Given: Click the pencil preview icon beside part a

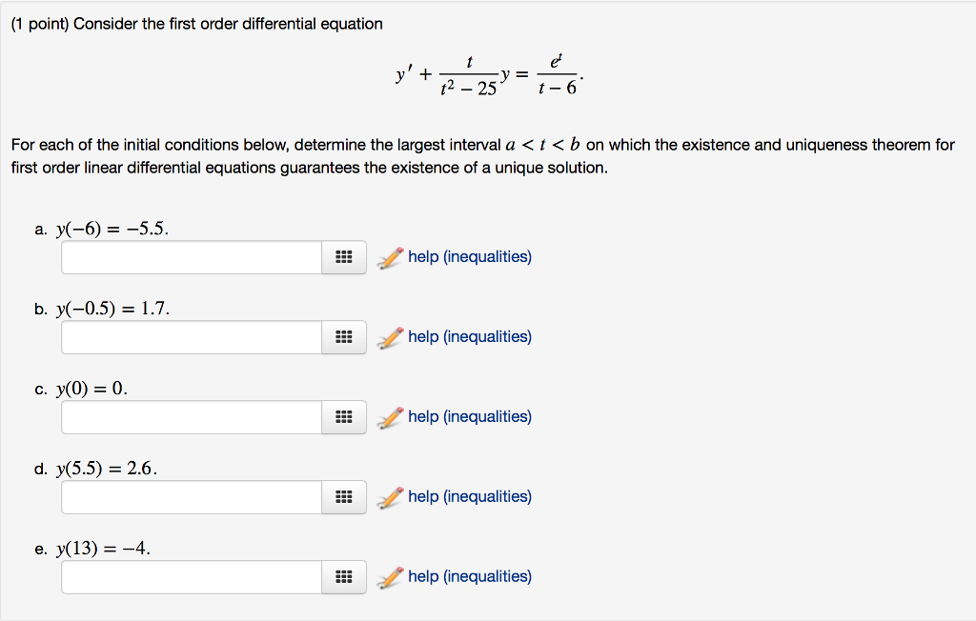Looking at the screenshot, I should tap(390, 256).
